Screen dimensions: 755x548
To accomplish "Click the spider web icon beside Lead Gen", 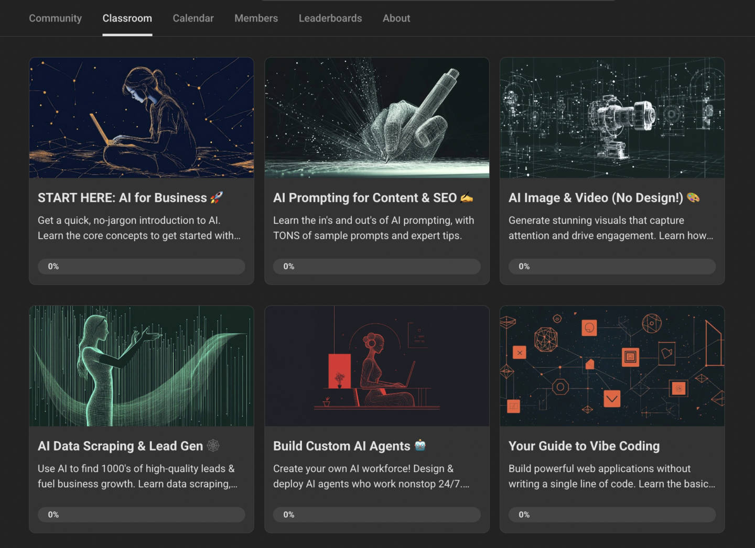I will point(213,446).
